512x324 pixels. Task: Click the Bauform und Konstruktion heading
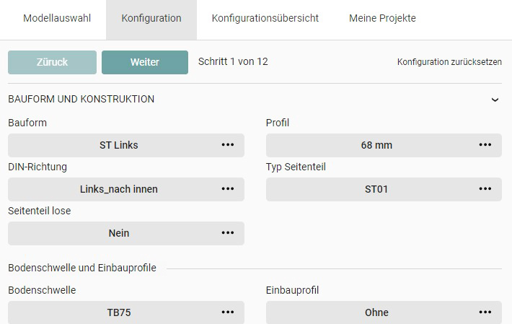pyautogui.click(x=81, y=100)
